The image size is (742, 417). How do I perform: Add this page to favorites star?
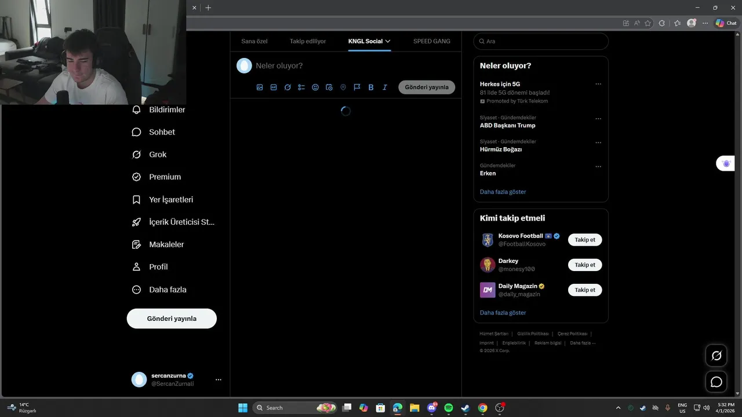(x=648, y=23)
